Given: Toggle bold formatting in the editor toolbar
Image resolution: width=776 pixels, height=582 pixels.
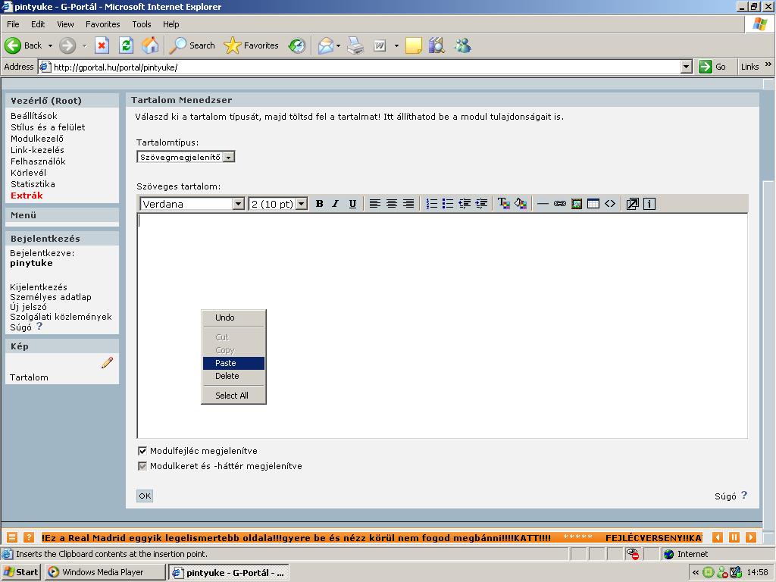Looking at the screenshot, I should click(319, 204).
